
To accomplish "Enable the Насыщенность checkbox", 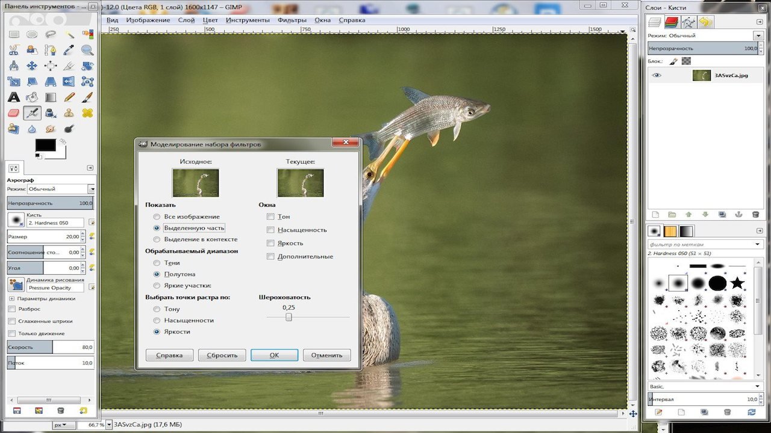I will [270, 230].
